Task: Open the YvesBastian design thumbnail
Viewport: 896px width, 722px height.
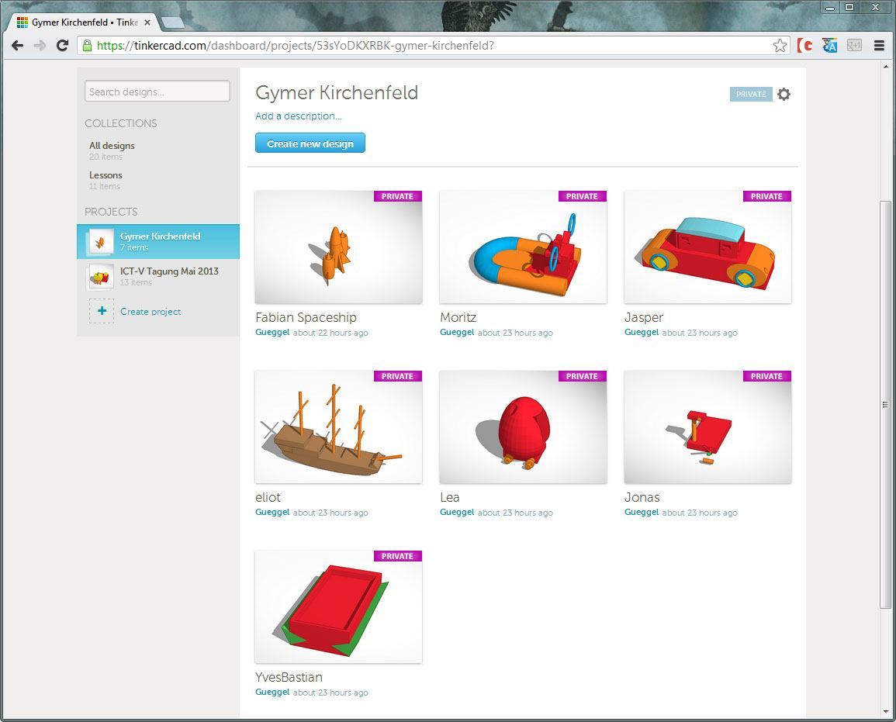Action: pos(339,606)
